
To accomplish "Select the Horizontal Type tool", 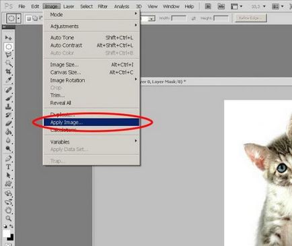I will (x=9, y=166).
